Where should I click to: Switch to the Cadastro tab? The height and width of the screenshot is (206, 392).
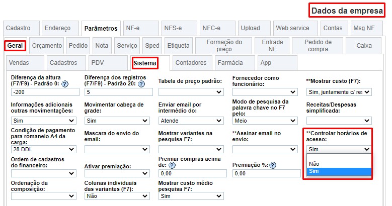click(22, 28)
